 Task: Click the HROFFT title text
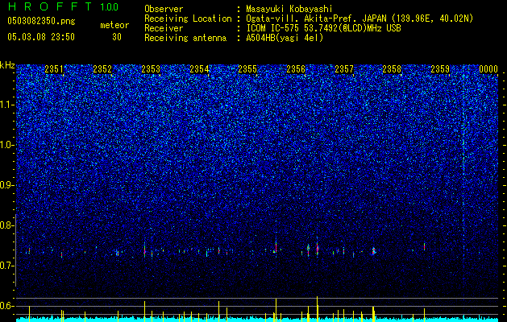50,6
